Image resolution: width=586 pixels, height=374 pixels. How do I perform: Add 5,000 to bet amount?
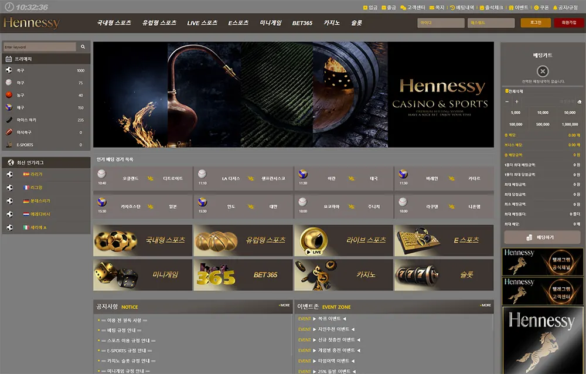pos(515,113)
